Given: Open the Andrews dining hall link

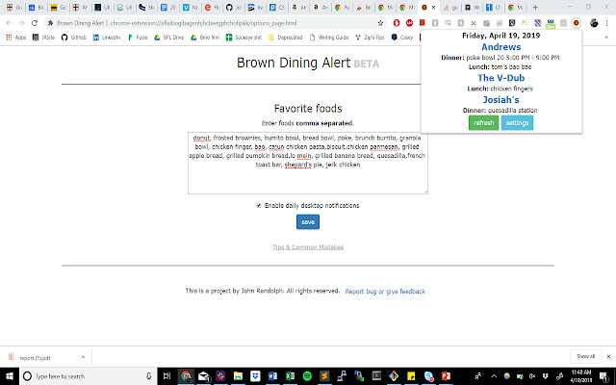Looking at the screenshot, I should tap(500, 47).
